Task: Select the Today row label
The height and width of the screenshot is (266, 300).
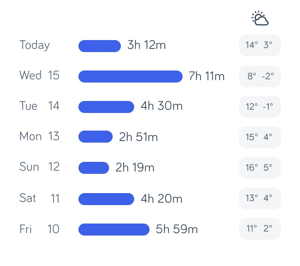Action: point(35,45)
